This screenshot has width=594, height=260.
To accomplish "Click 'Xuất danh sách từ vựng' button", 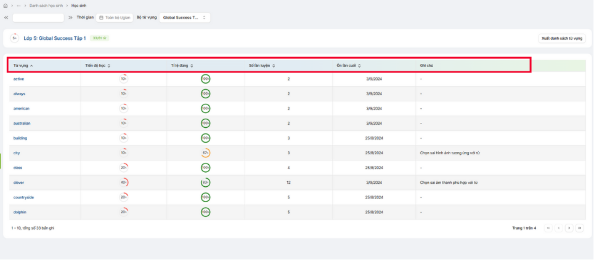I will pyautogui.click(x=561, y=38).
